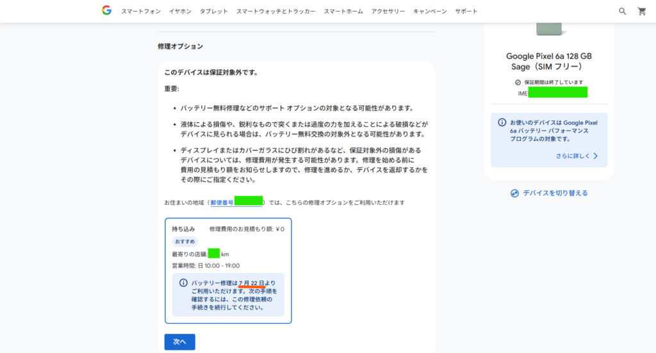
Task: Click 修理費用のお見積もり額: ¥0 text
Action: (x=247, y=229)
